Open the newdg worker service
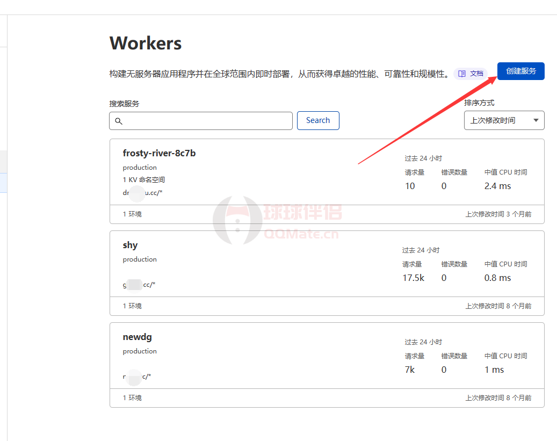The height and width of the screenshot is (441, 557). pyautogui.click(x=137, y=337)
